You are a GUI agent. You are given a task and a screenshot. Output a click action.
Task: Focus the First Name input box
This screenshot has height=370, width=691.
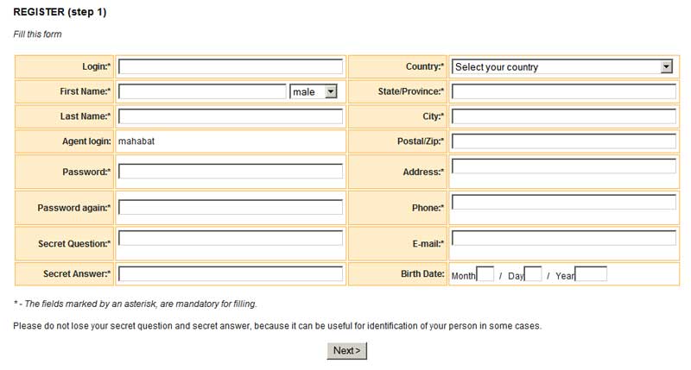[x=202, y=91]
